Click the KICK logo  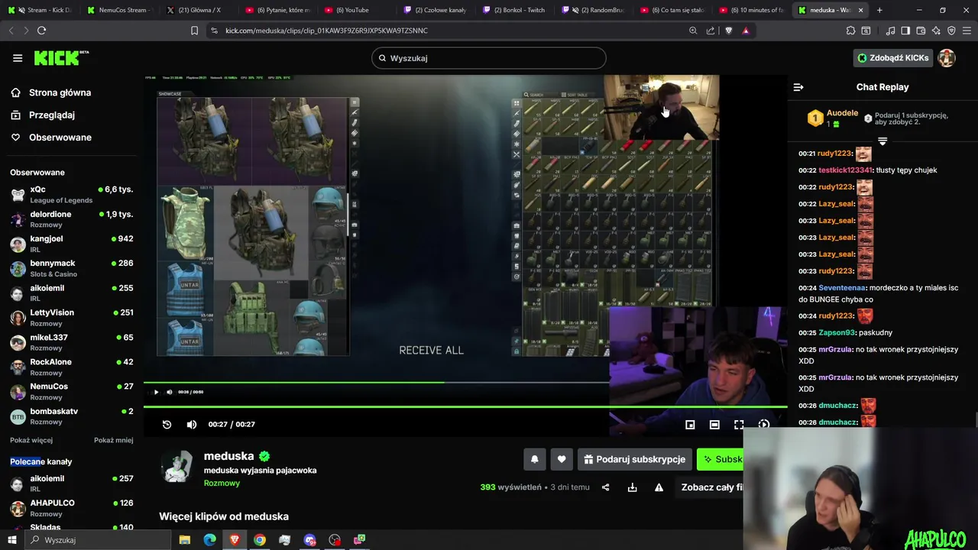pyautogui.click(x=61, y=58)
